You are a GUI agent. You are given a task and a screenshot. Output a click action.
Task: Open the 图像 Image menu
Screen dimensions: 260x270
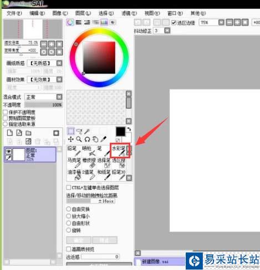pyautogui.click(x=60, y=13)
